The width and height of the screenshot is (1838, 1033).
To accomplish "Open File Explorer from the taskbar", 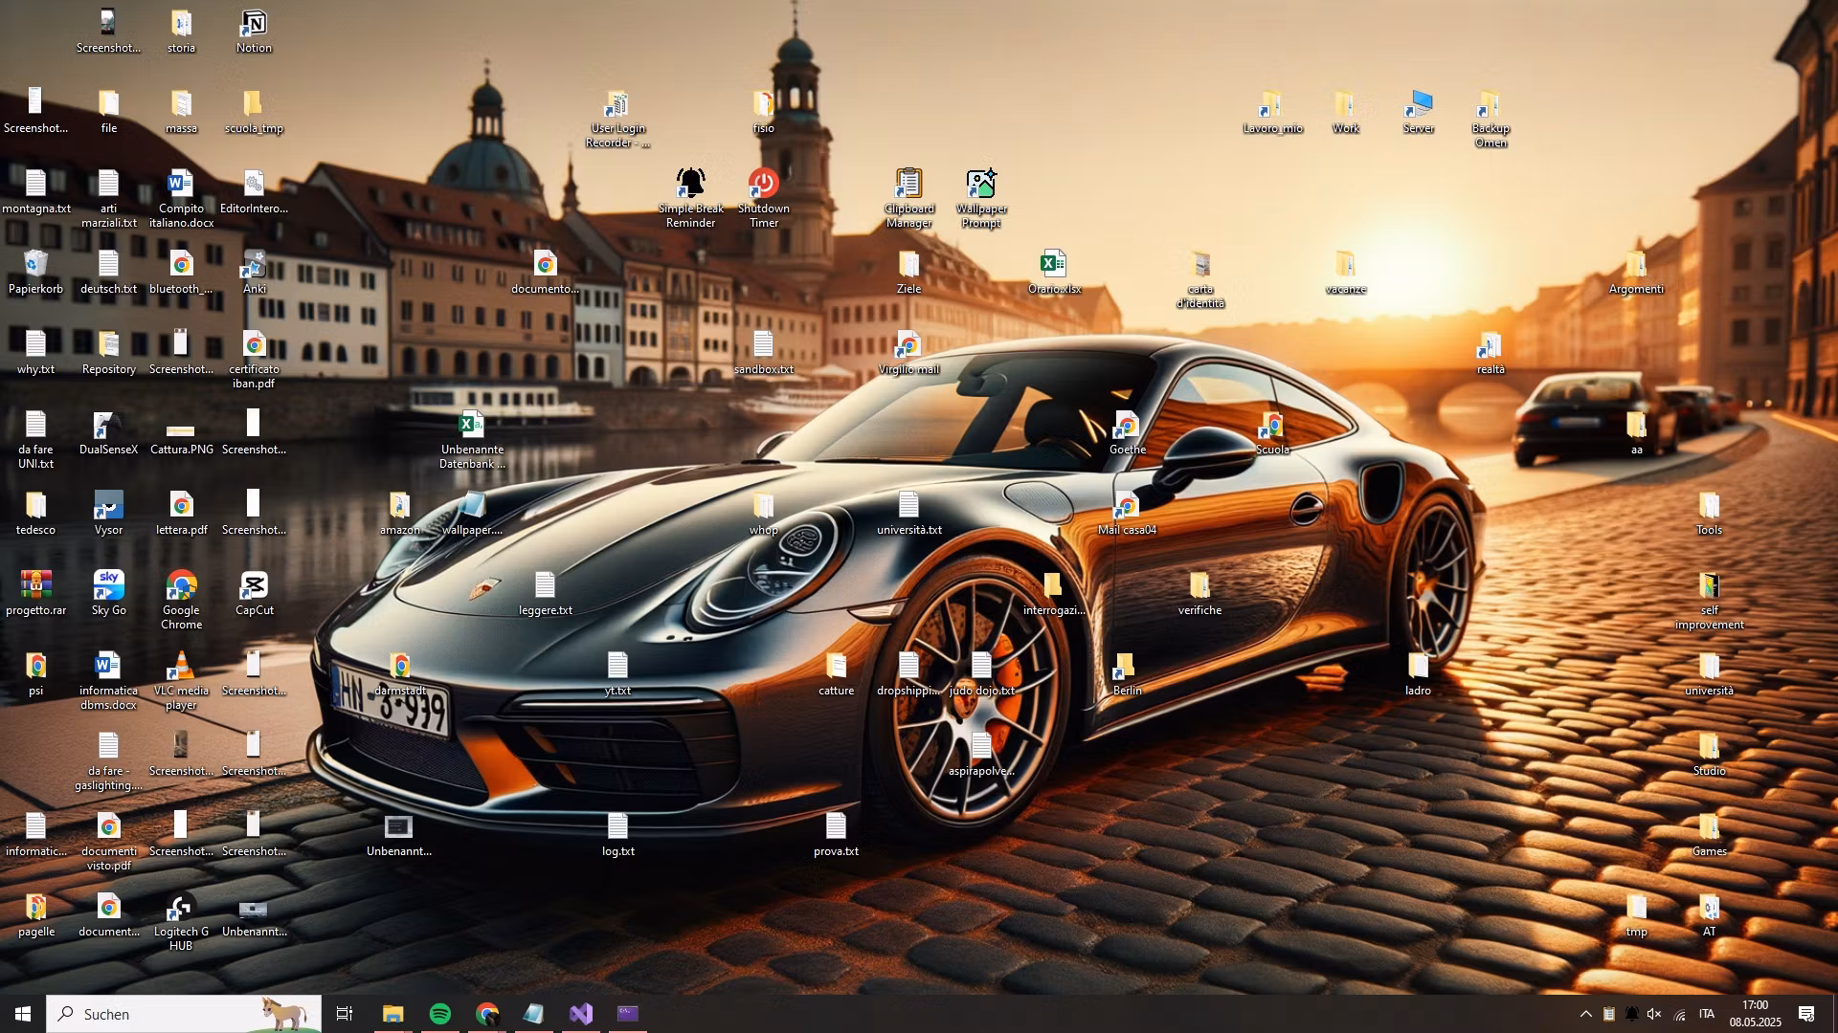I will [x=392, y=1014].
